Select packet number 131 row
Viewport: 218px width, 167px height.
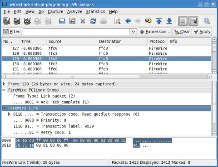106,69
